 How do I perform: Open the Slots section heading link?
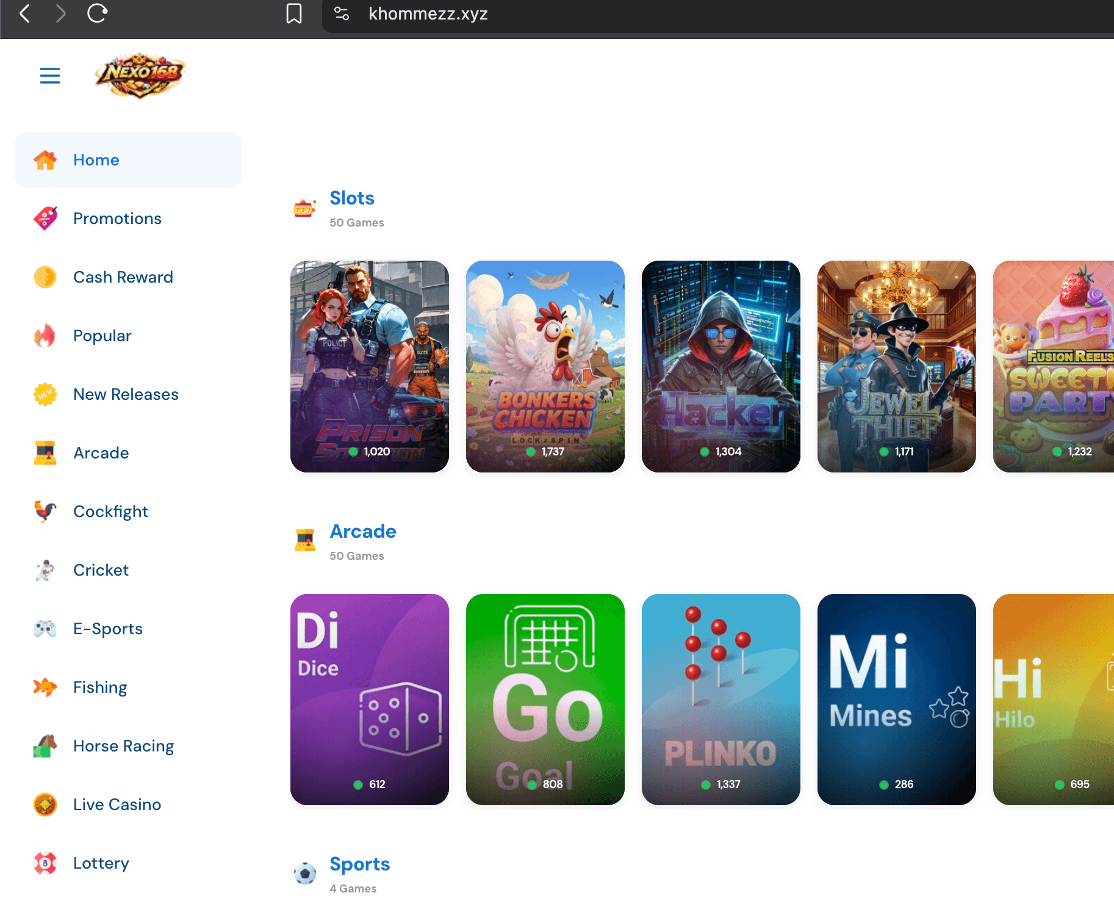(352, 198)
